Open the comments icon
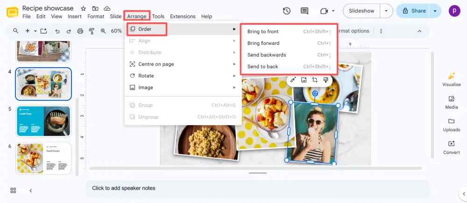The image size is (467, 203). pos(304,11)
